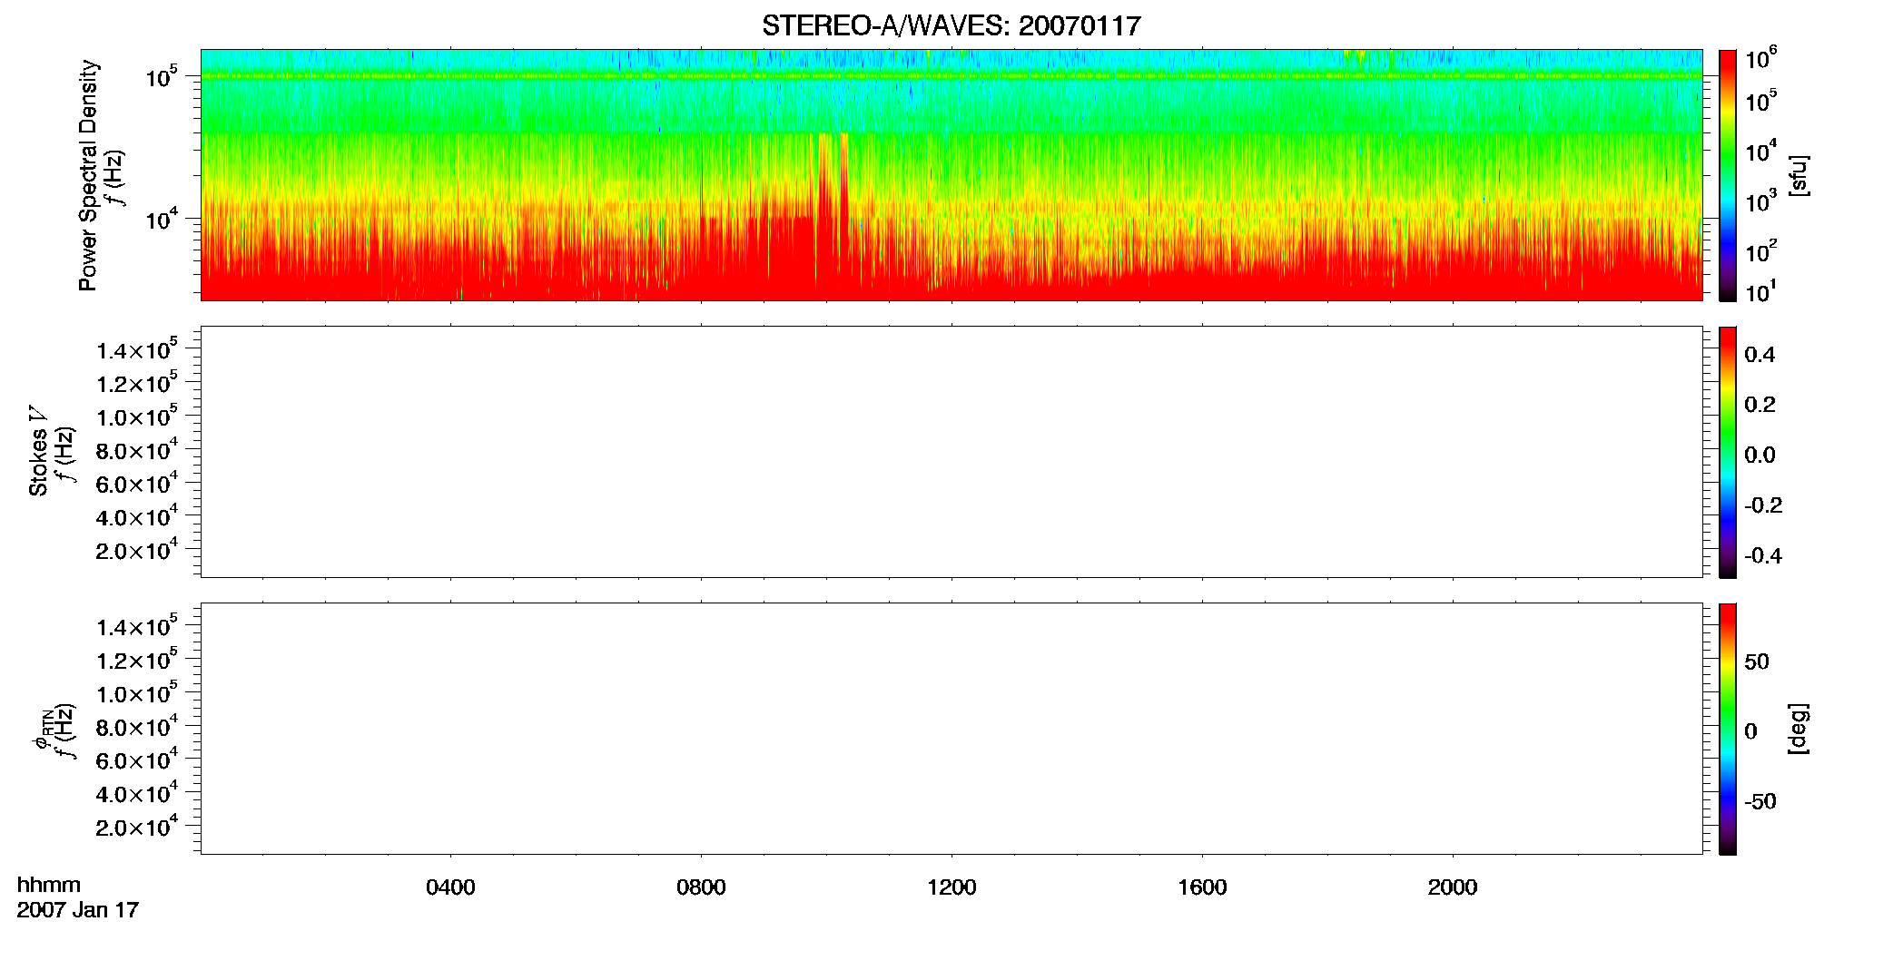Click the top spectrogram panel
The height and width of the screenshot is (980, 1903).
coord(951,175)
